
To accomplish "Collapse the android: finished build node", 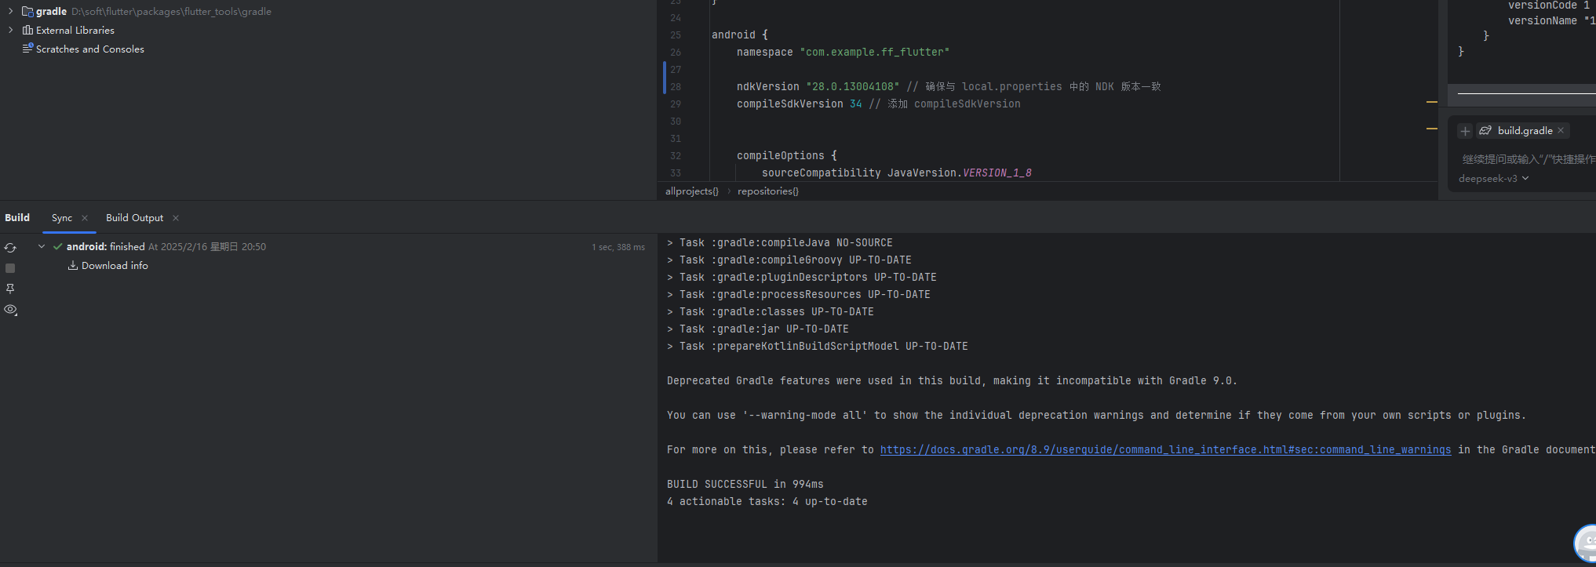I will [x=42, y=246].
